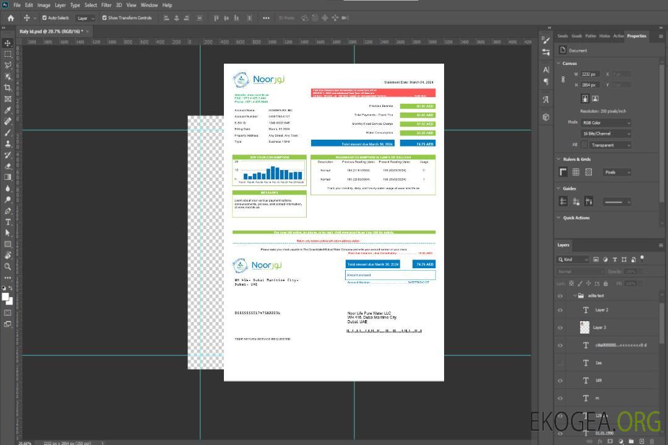This screenshot has height=445, width=668.
Task: Select the Eyedropper tool
Action: pos(7,110)
